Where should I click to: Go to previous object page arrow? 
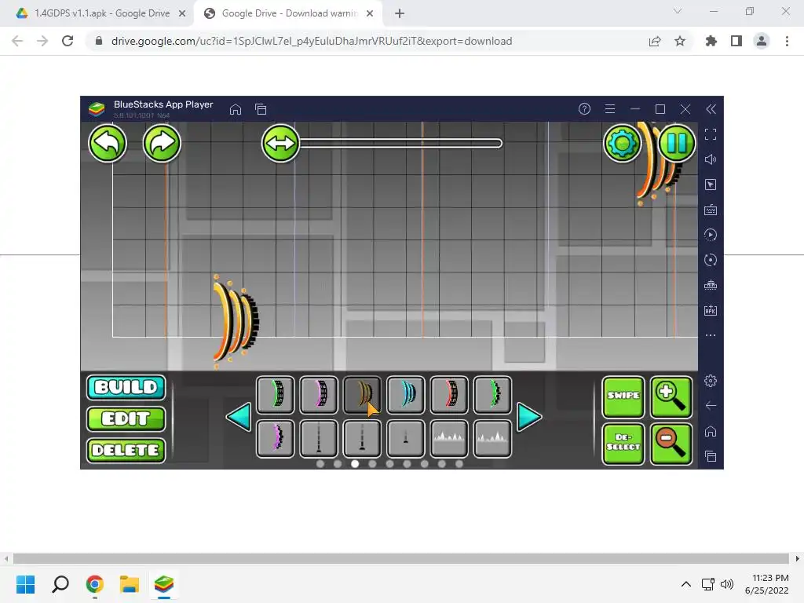[239, 417]
